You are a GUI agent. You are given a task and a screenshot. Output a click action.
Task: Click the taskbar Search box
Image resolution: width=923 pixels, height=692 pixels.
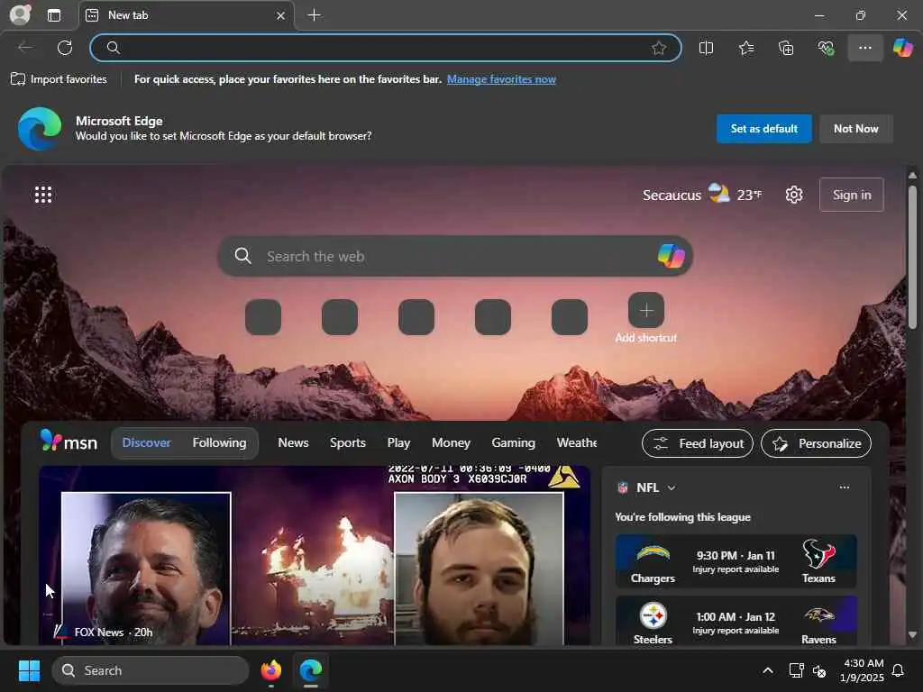151,670
